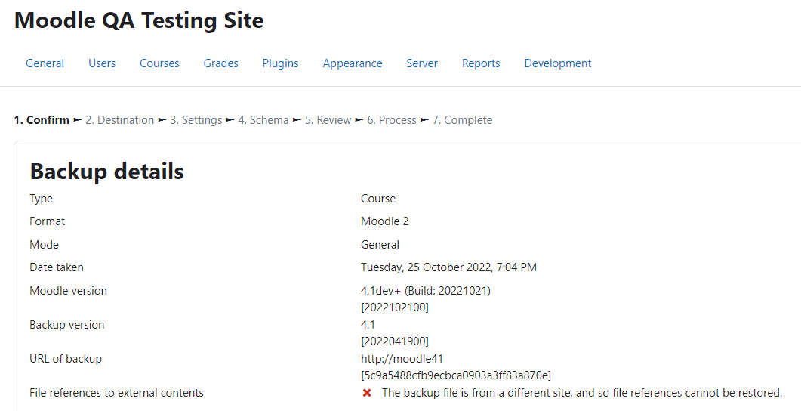The image size is (801, 411).
Task: Click the 'Mode' label
Action: click(44, 245)
